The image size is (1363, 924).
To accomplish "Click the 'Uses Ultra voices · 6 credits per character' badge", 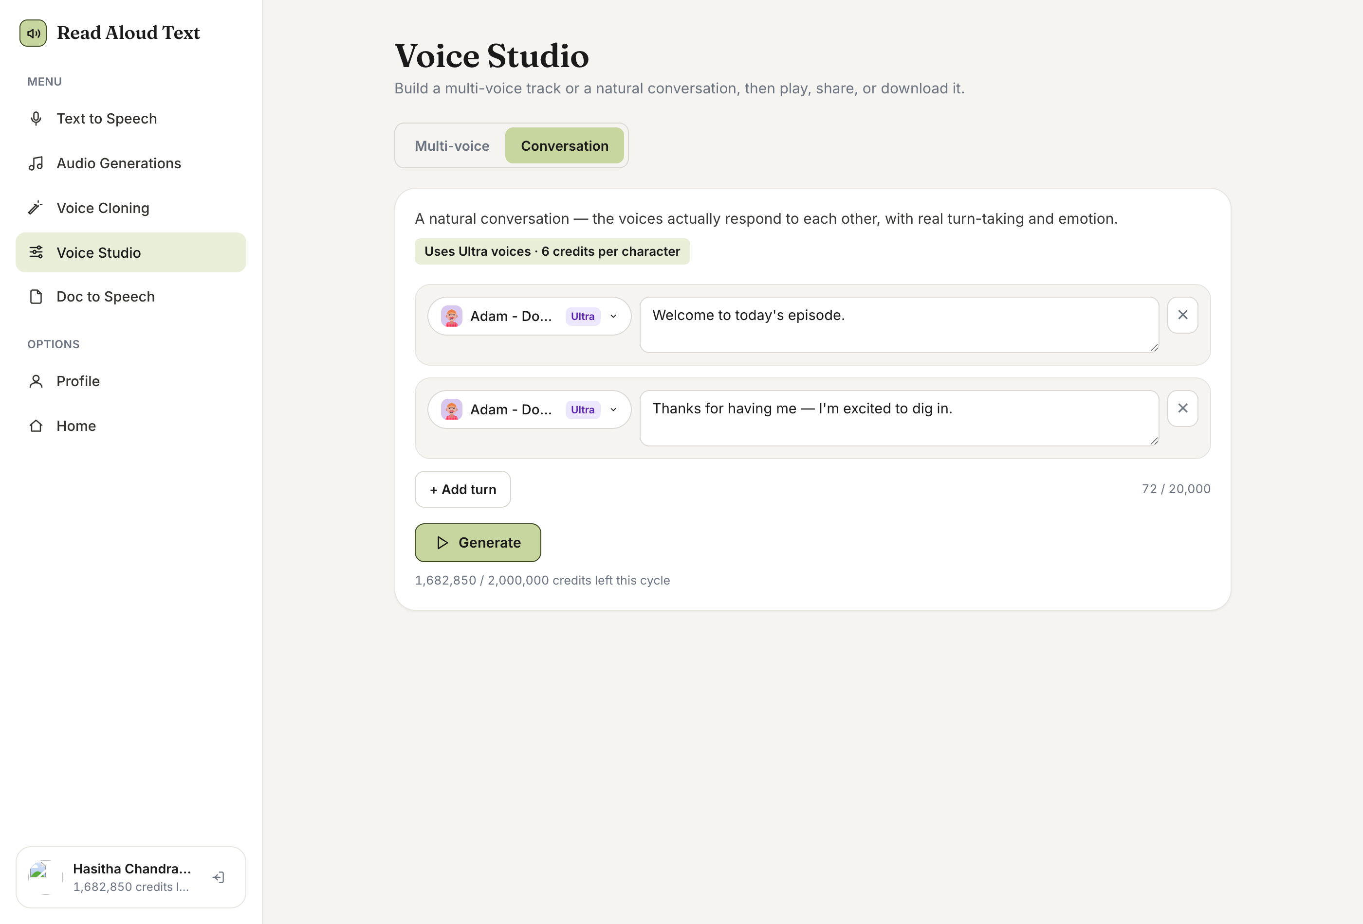I will [552, 251].
